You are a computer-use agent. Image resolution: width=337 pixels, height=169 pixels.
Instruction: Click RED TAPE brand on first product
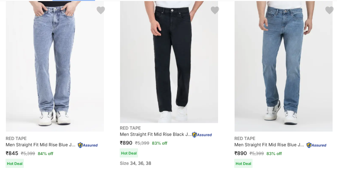(x=16, y=139)
